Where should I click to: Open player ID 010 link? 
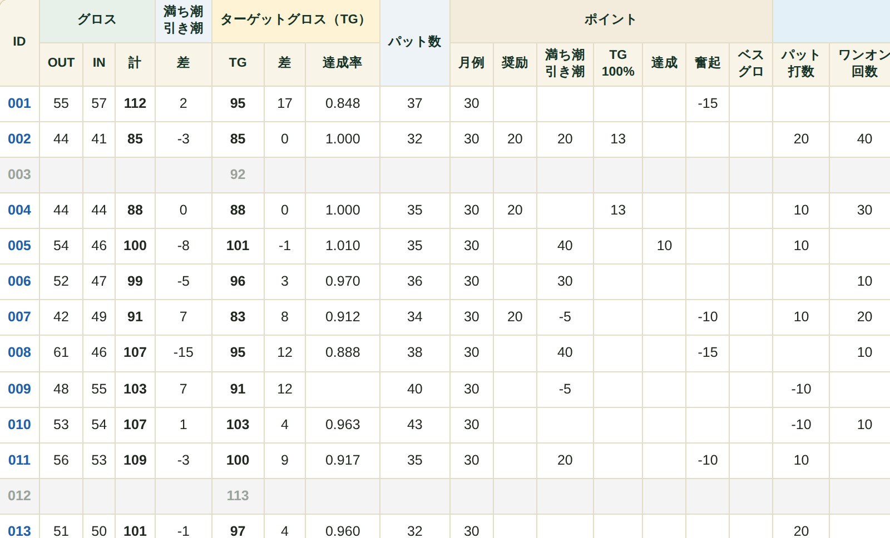(19, 425)
